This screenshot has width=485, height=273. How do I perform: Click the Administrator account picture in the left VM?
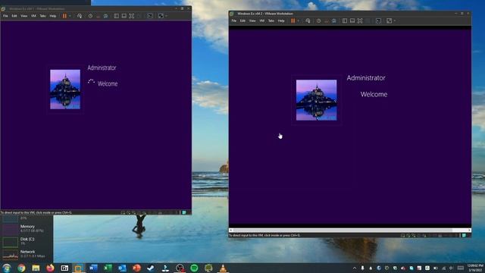65,89
